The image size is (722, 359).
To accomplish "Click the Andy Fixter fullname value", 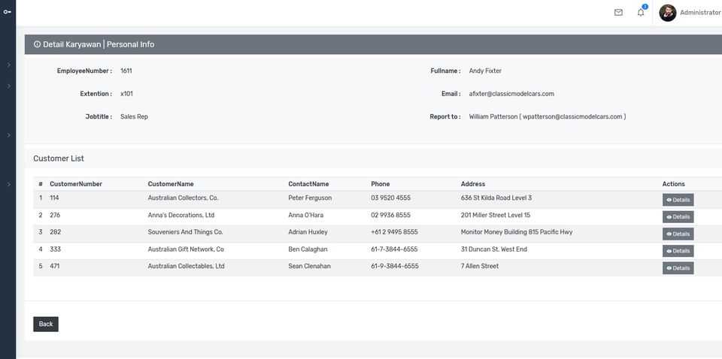I will [x=485, y=71].
